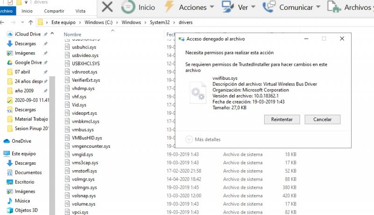Open Música under Este equipo

[22, 201]
